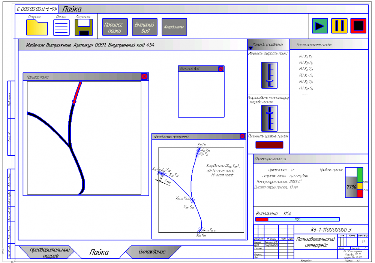This screenshot has width=375, height=263.
Task: Close the Координаты программы window
Action: point(242,137)
